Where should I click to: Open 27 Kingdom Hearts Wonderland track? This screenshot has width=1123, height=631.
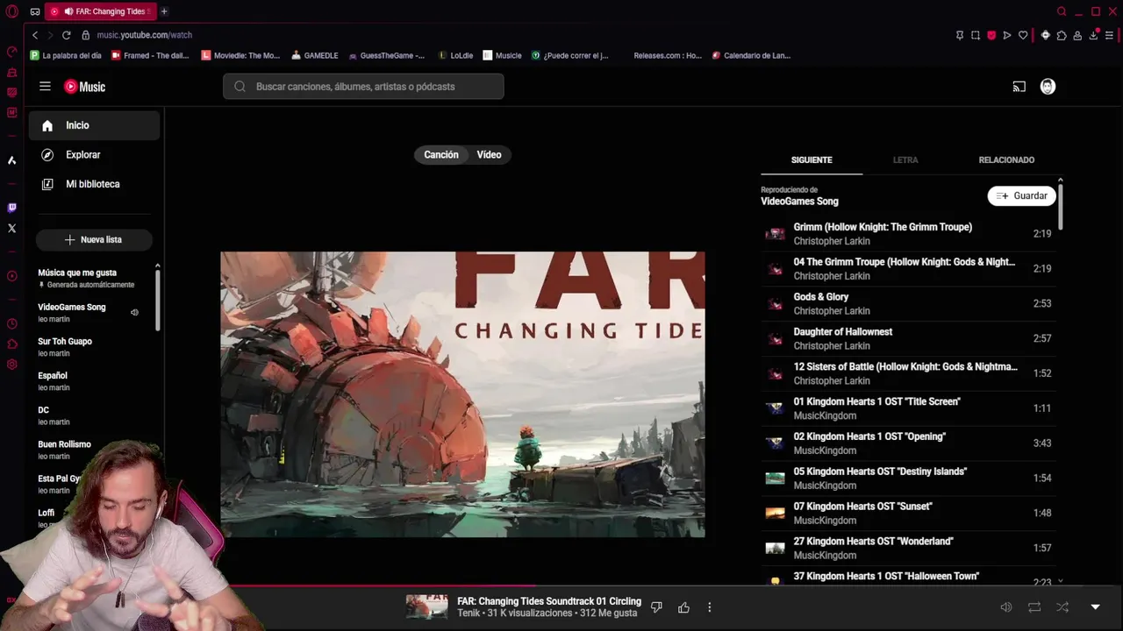click(x=908, y=549)
